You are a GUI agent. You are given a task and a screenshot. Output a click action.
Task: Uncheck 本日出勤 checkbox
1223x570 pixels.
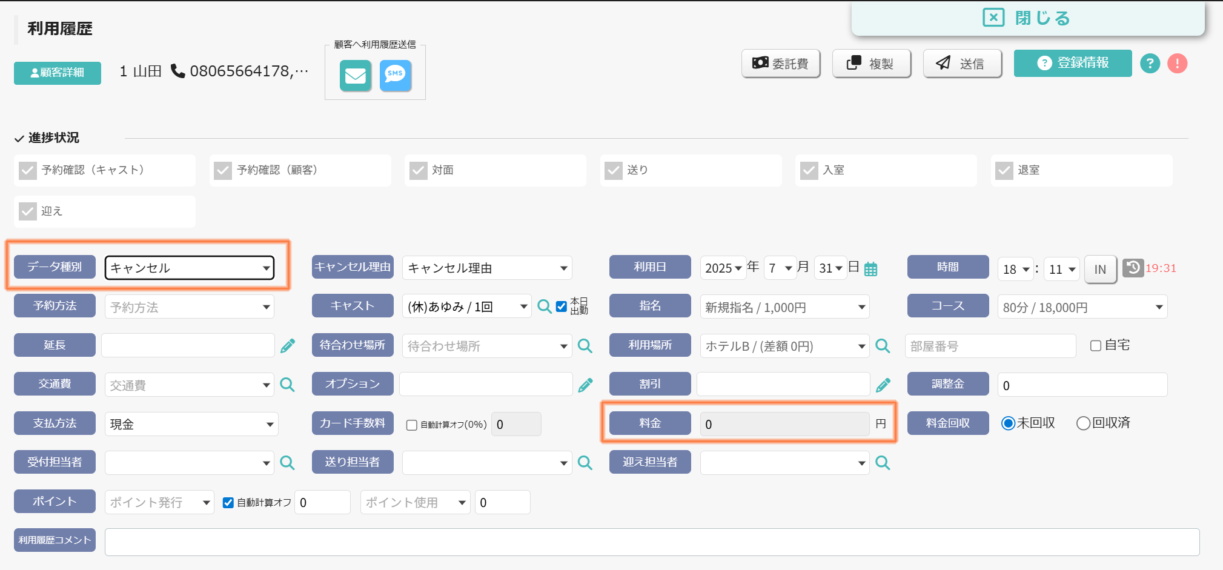(x=562, y=307)
